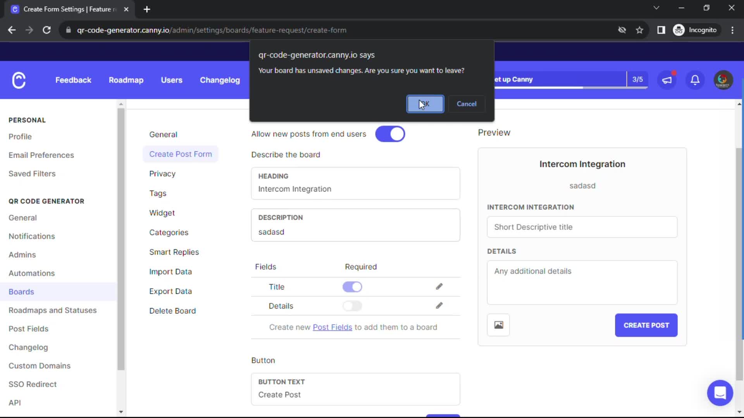This screenshot has width=744, height=418.
Task: Click the chat support widget icon
Action: click(720, 392)
